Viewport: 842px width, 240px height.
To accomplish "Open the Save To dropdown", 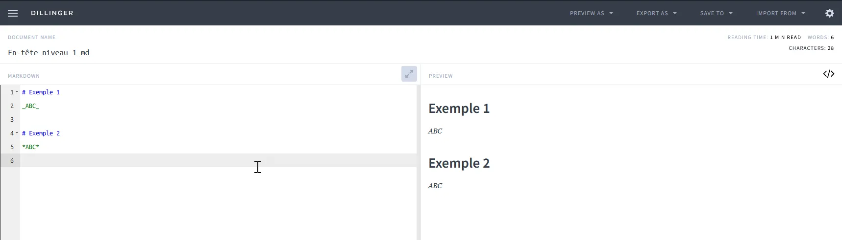I will coord(716,13).
